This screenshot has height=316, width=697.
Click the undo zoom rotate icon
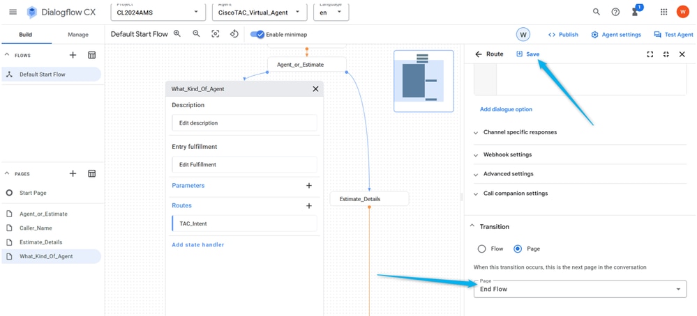(234, 34)
